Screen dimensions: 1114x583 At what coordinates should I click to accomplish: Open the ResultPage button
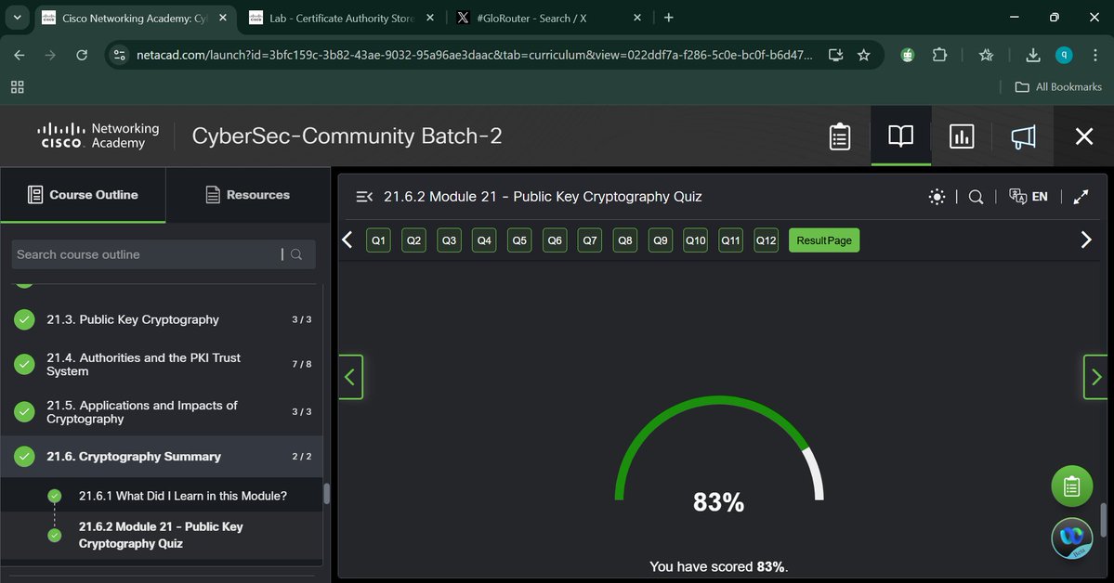(823, 240)
